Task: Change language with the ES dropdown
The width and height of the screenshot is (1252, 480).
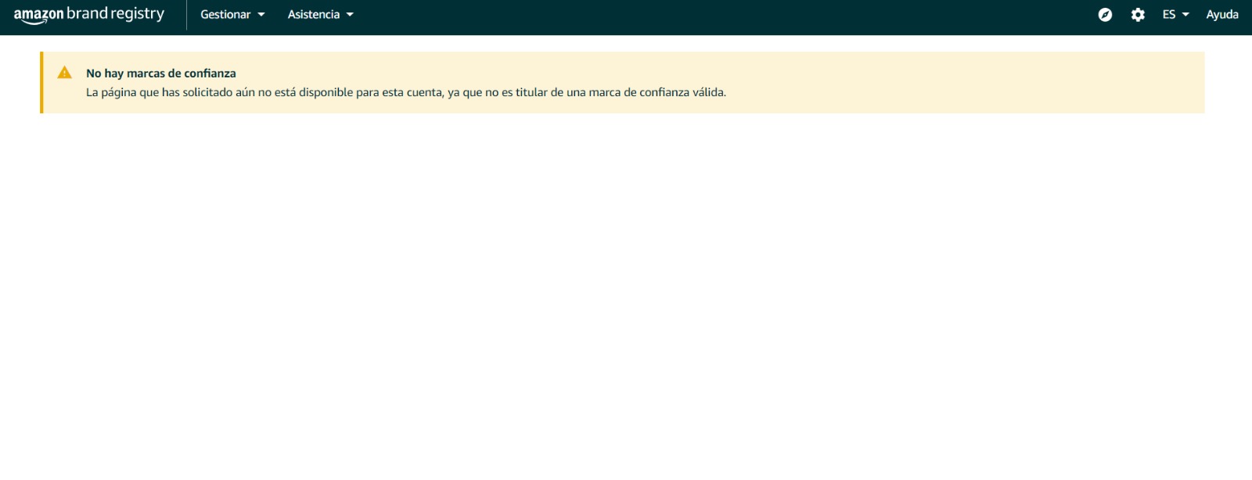Action: pos(1175,15)
